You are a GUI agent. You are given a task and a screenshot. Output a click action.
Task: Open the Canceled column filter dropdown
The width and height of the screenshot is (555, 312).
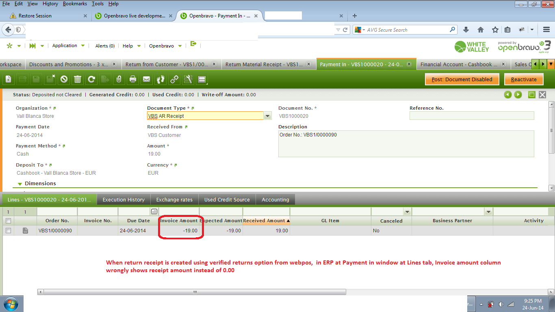[x=407, y=212]
